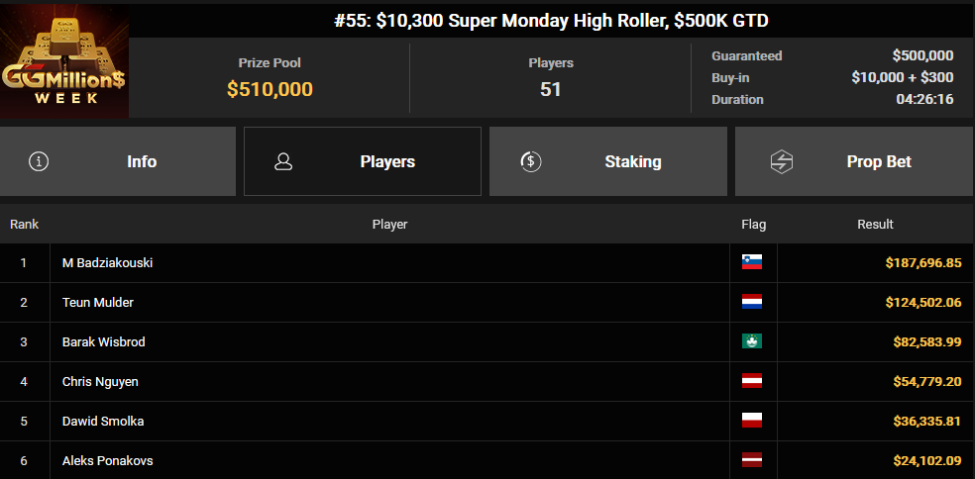Click the Prop Bet tab lightning icon
This screenshot has width=975, height=479.
click(x=782, y=161)
